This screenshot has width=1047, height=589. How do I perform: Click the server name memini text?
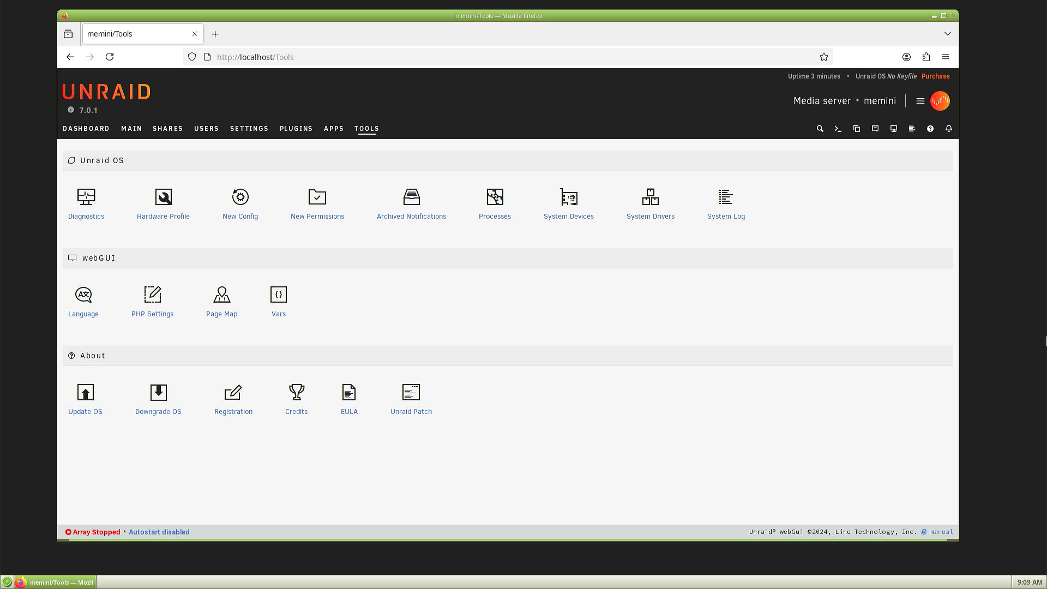point(880,101)
